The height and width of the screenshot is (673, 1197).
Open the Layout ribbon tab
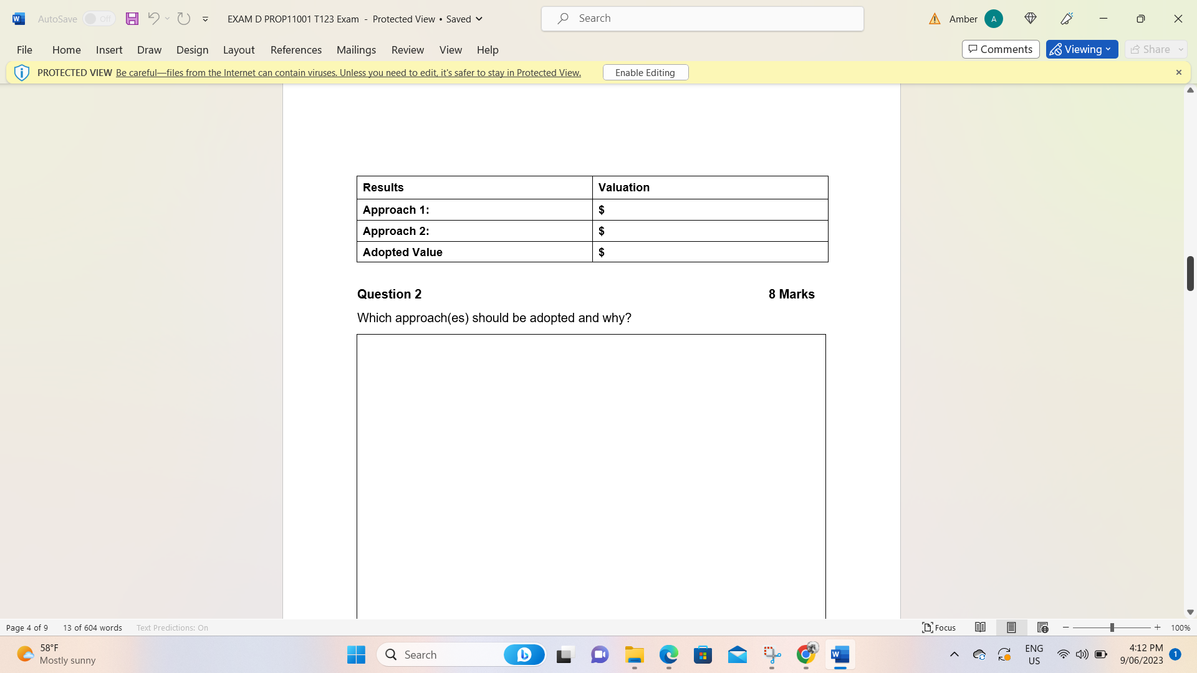(238, 50)
